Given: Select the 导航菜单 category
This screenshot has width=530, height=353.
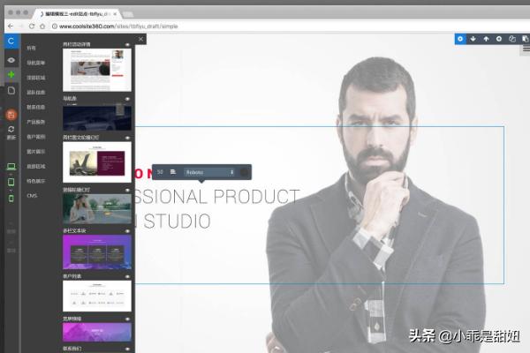Looking at the screenshot, I should point(37,62).
